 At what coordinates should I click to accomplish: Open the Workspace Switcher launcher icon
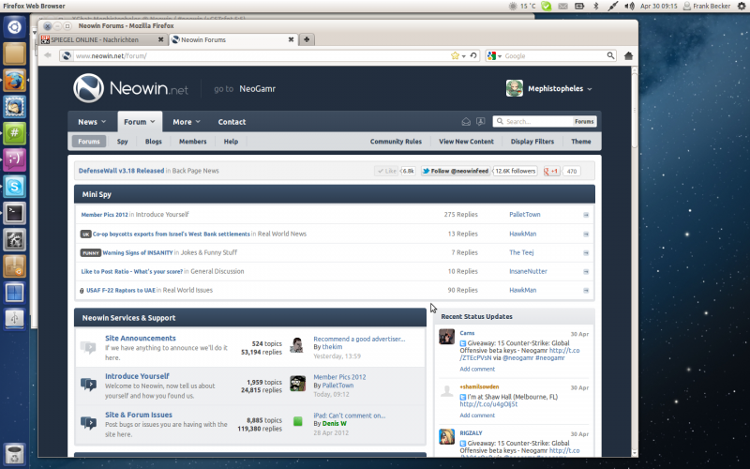(14, 293)
